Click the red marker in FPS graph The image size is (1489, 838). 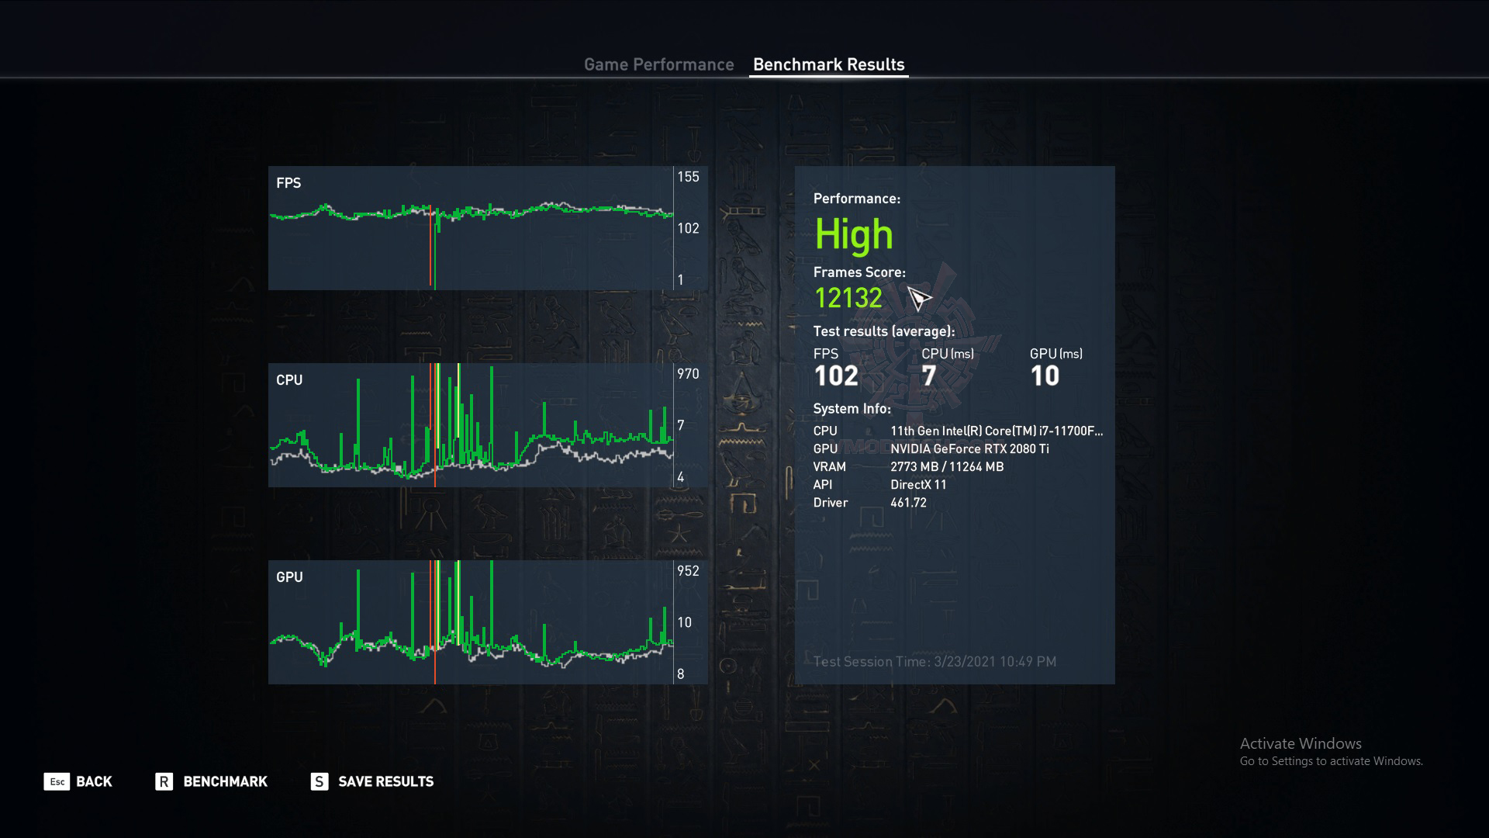point(430,256)
